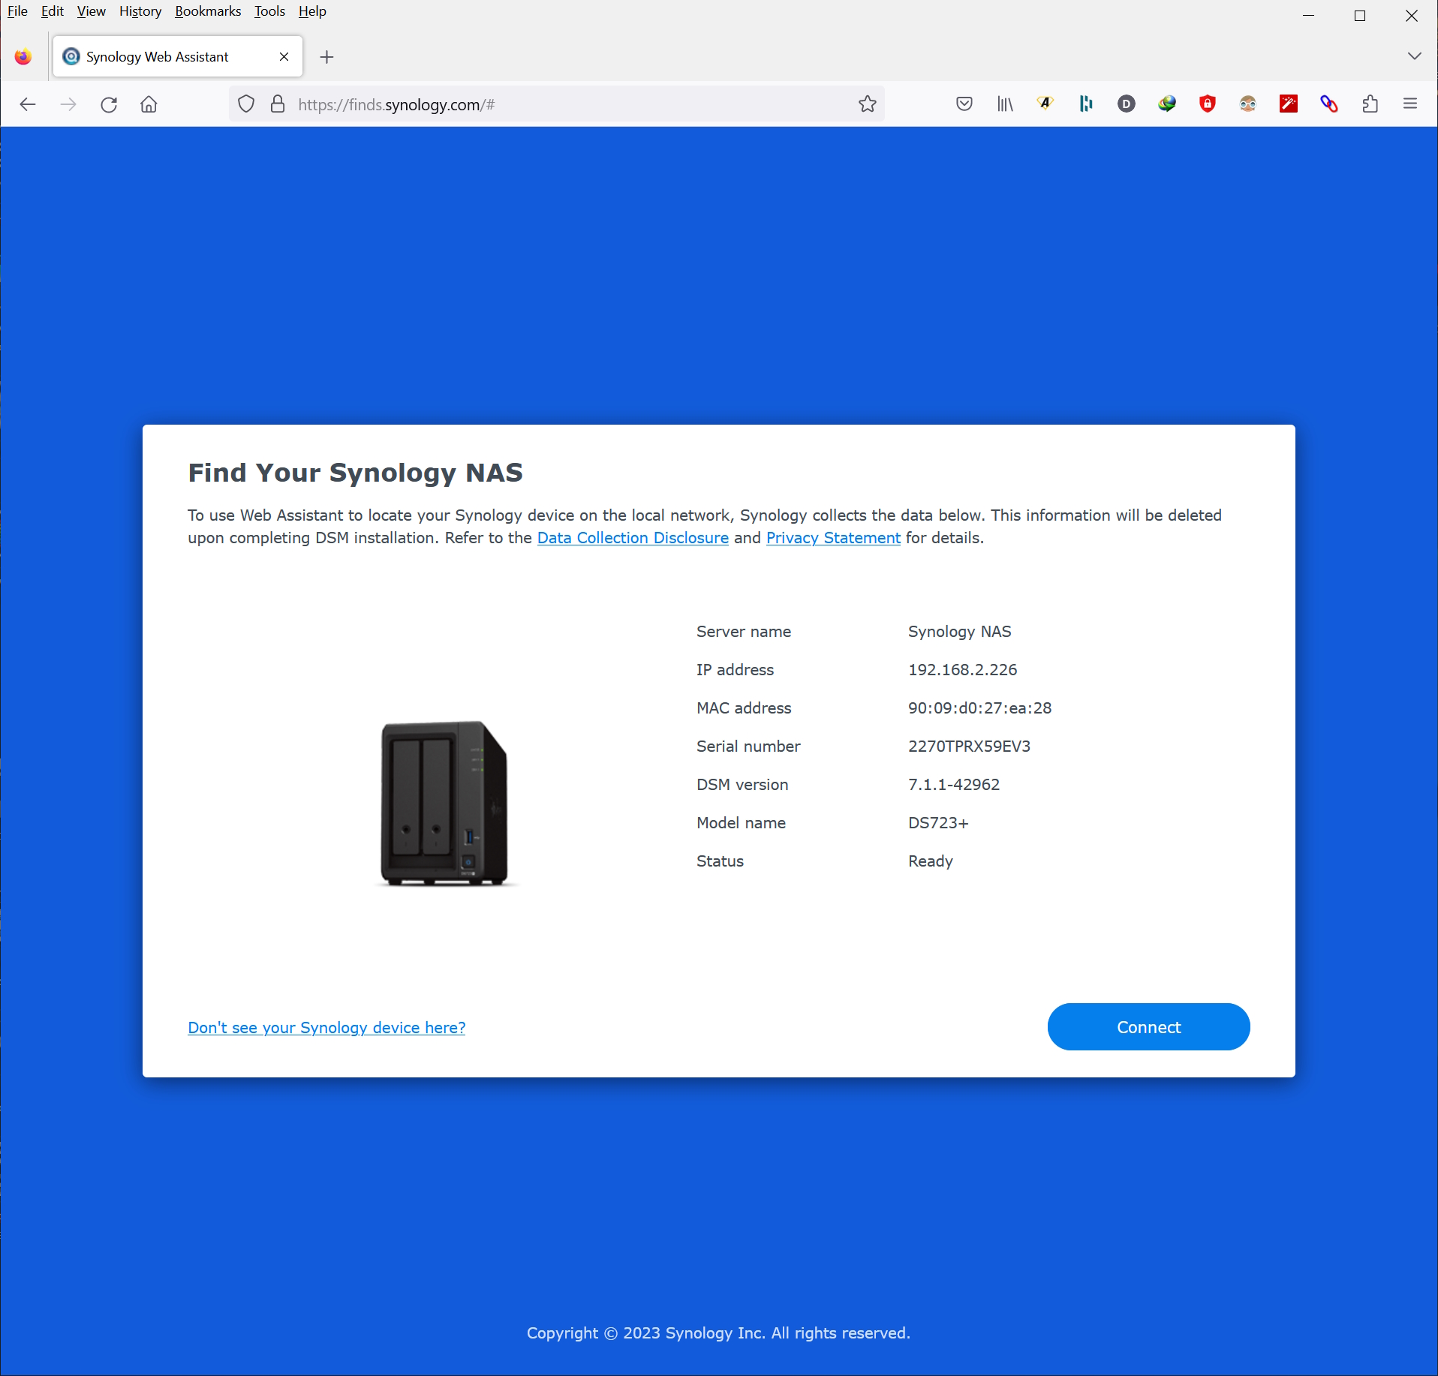This screenshot has height=1376, width=1438.
Task: Open the Save to Pocket icon
Action: [x=964, y=104]
